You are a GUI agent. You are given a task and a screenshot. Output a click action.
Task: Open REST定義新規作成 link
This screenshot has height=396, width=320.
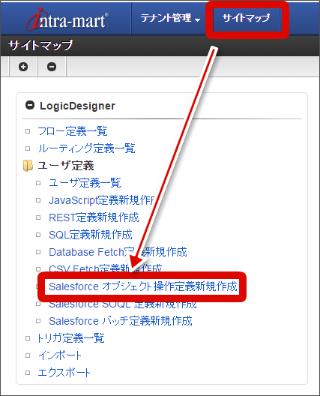[x=94, y=217]
